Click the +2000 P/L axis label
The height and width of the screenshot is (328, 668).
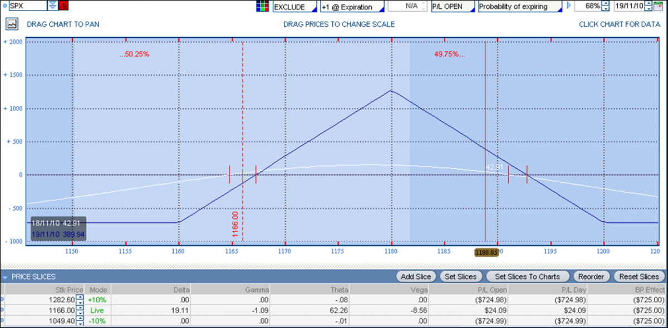click(x=12, y=42)
